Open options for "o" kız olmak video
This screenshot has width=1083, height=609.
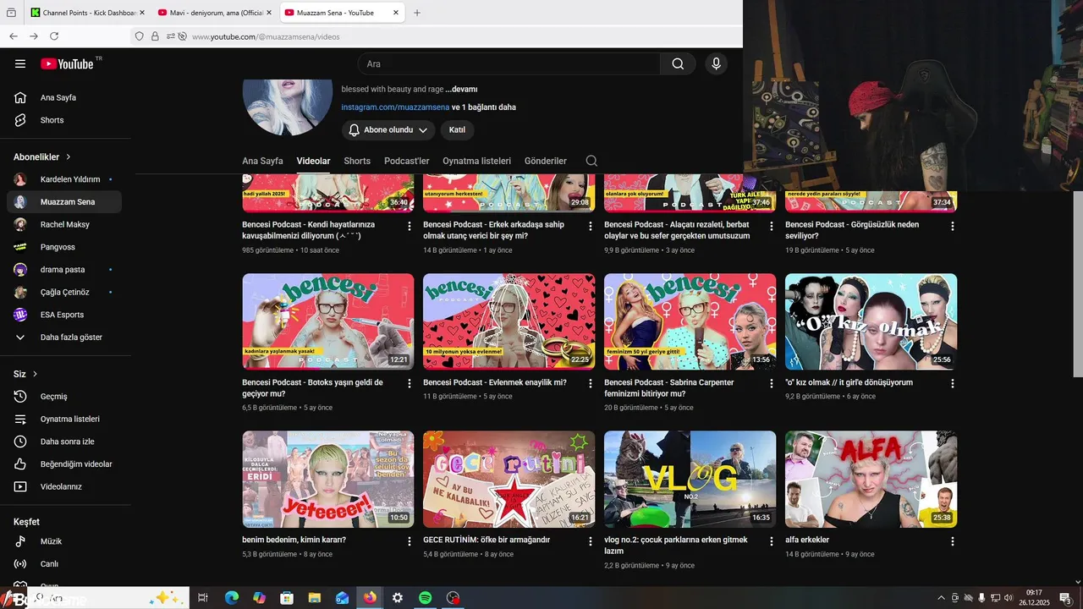tap(953, 383)
